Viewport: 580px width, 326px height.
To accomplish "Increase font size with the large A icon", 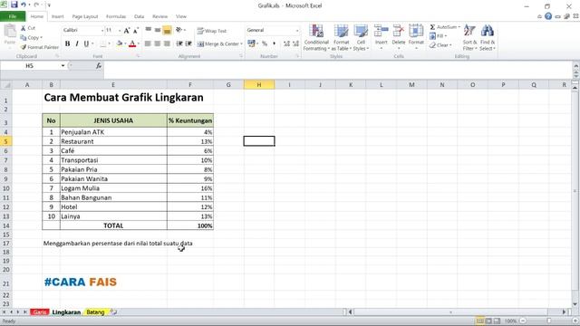I will (127, 31).
